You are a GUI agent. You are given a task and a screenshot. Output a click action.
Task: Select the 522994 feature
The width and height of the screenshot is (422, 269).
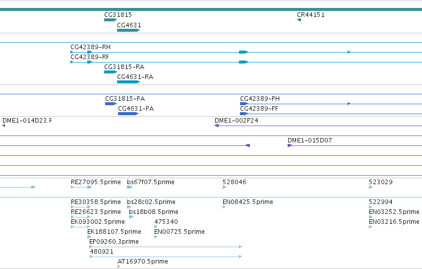coord(370,207)
